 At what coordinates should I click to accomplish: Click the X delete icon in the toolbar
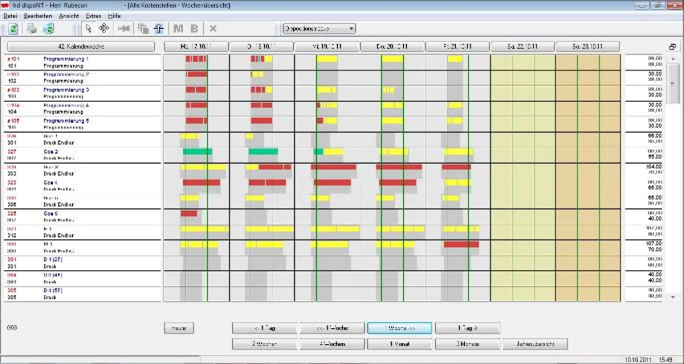pyautogui.click(x=213, y=28)
